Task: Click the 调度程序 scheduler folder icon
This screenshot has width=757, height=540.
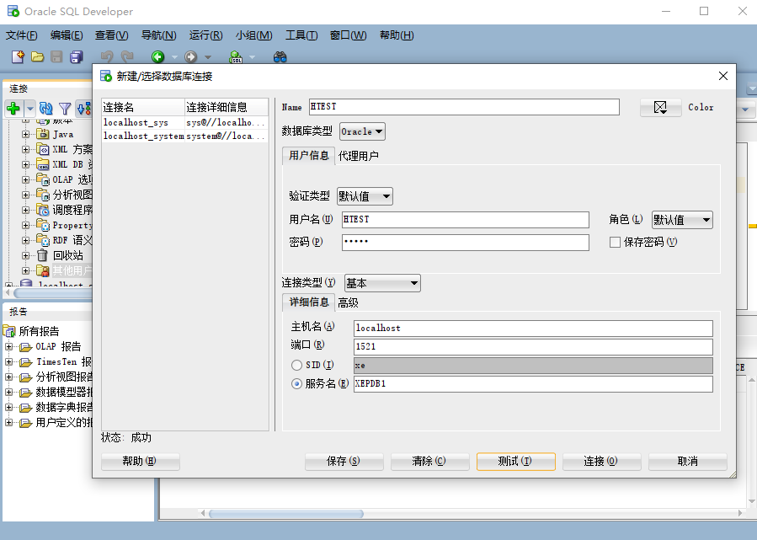Action: [43, 210]
